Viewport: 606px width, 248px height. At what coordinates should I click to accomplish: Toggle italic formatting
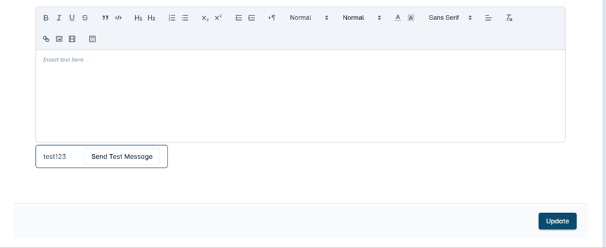(58, 17)
